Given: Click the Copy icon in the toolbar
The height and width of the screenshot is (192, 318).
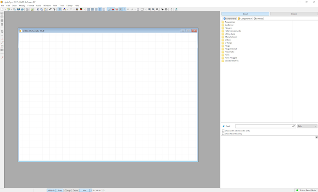Looking at the screenshot, I should [41, 9].
